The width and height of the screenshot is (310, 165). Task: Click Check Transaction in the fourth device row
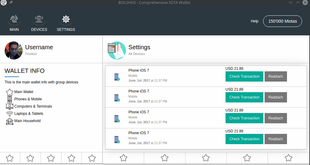[x=244, y=139]
